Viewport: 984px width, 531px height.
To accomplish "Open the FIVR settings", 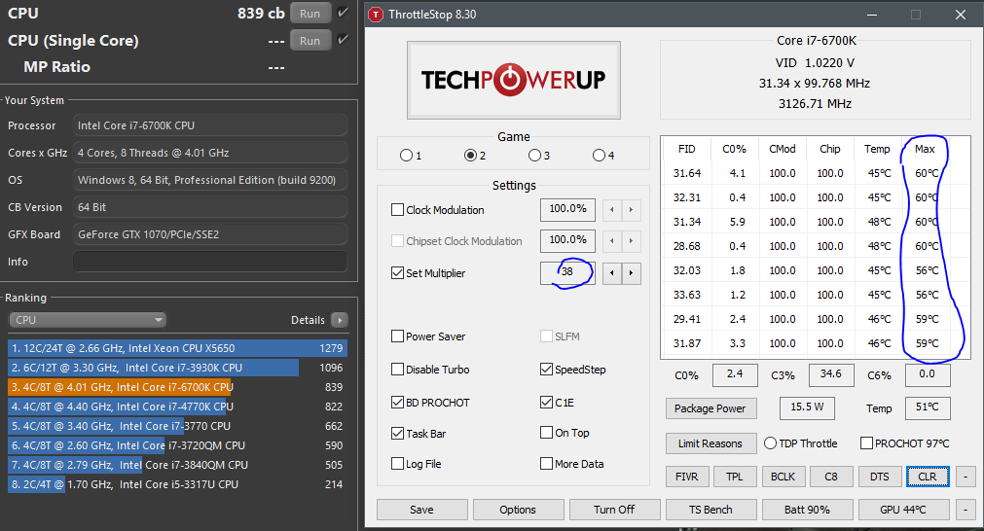I will point(687,477).
